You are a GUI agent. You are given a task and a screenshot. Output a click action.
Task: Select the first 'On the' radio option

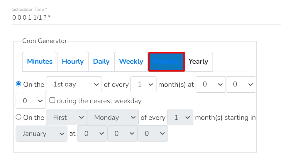pyautogui.click(x=18, y=84)
